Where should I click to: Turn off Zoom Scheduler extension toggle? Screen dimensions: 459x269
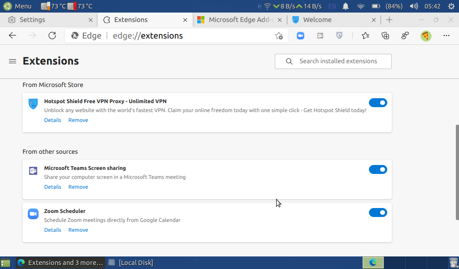pyautogui.click(x=378, y=213)
